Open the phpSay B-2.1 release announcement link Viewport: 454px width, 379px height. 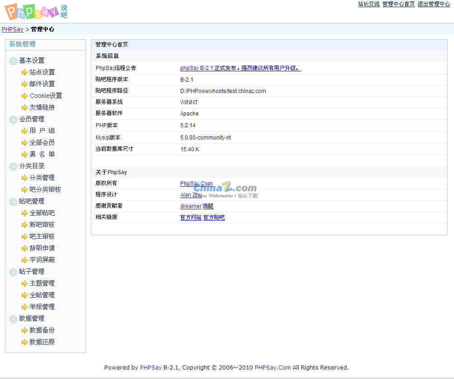240,68
